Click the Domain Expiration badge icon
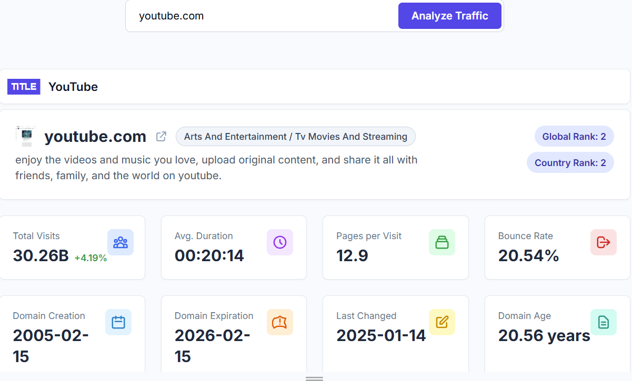This screenshot has height=381, width=632. point(279,322)
